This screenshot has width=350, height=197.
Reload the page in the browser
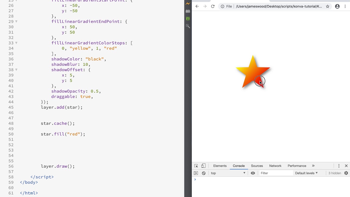213,6
